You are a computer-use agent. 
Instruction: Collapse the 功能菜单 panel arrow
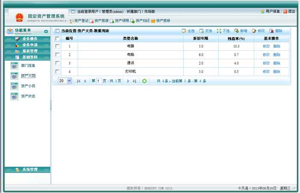point(46,31)
